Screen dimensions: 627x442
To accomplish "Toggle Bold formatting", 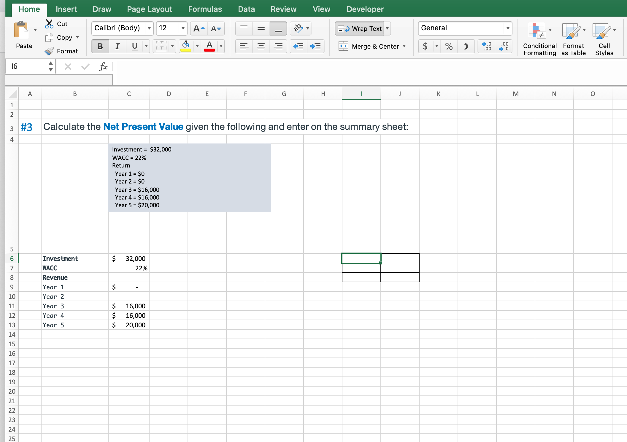I will pyautogui.click(x=100, y=46).
